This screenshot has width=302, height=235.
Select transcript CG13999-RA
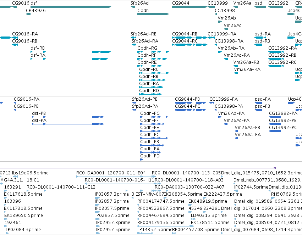click(x=211, y=38)
